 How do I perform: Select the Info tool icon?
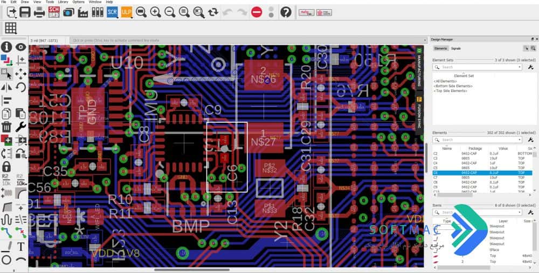coord(6,47)
